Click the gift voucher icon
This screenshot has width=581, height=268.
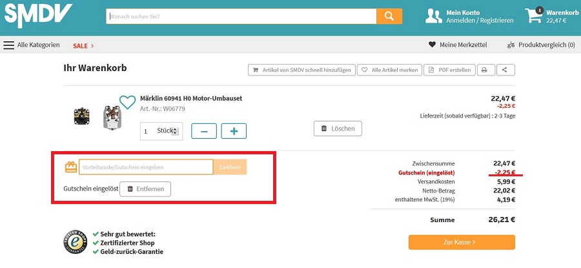point(71,167)
